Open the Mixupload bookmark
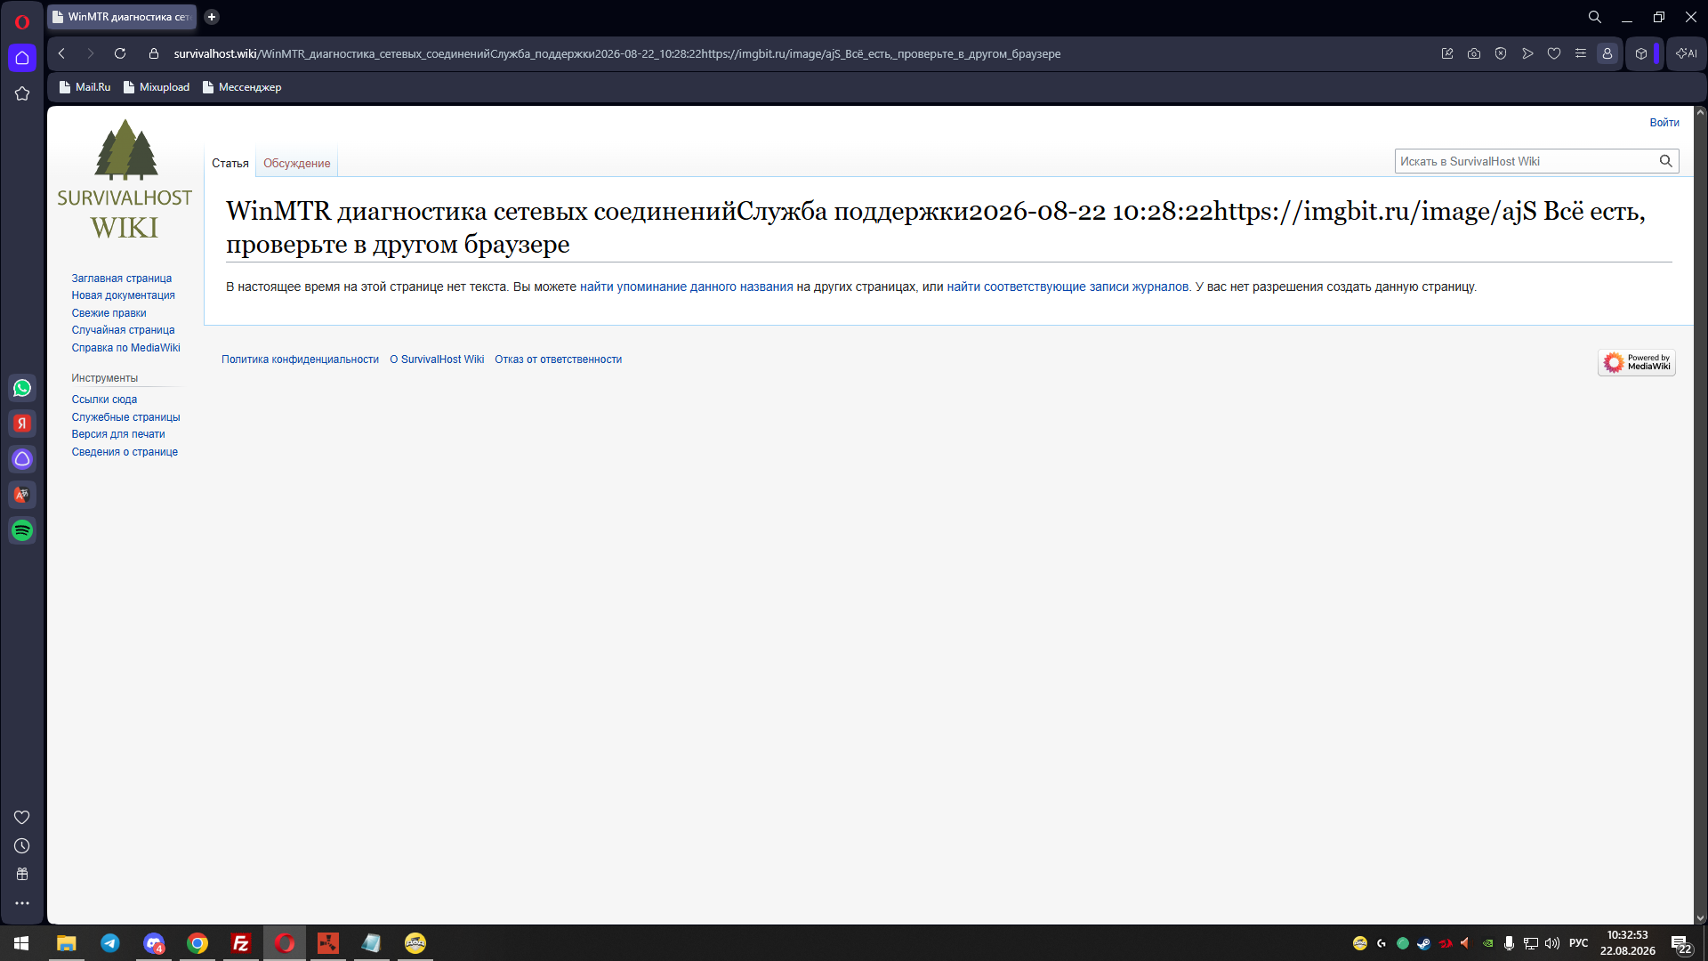 [x=157, y=87]
